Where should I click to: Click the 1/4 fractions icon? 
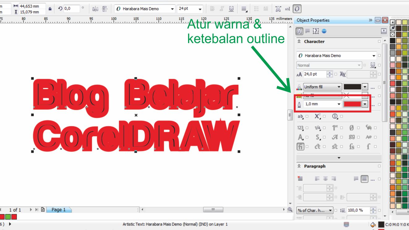(x=318, y=128)
